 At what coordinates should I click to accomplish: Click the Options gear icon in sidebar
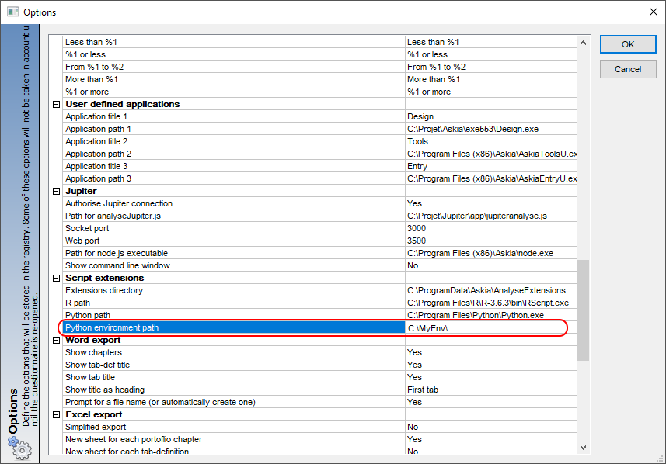tap(19, 448)
